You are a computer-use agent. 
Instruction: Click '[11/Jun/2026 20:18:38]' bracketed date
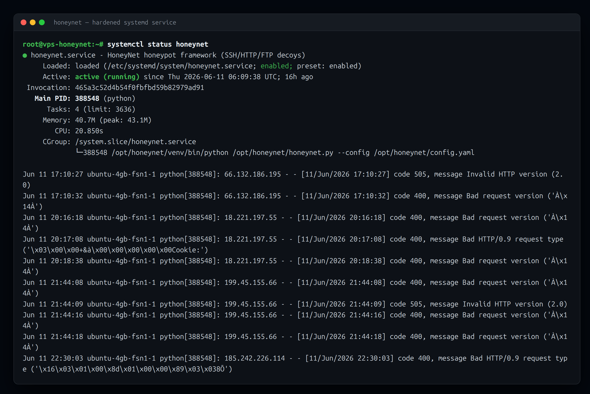pyautogui.click(x=341, y=261)
